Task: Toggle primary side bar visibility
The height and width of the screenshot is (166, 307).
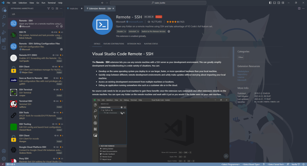Action: [x=270, y=3]
